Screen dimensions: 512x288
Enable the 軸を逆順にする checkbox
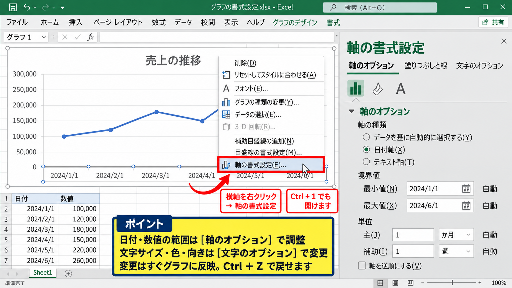[362, 265]
